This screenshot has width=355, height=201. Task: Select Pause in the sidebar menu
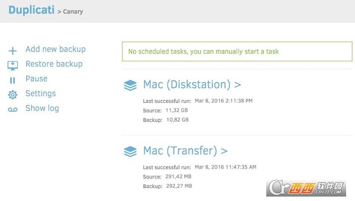point(36,79)
